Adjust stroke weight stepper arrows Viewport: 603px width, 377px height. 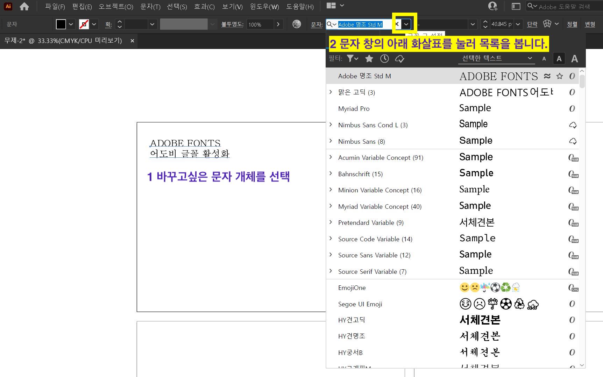[120, 24]
